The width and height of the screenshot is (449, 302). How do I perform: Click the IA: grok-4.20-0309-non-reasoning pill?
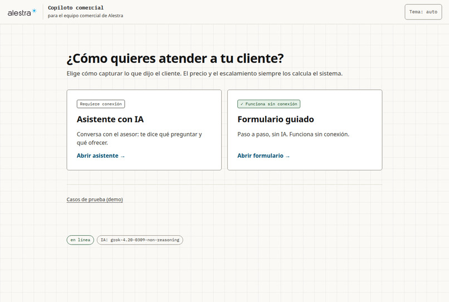140,240
